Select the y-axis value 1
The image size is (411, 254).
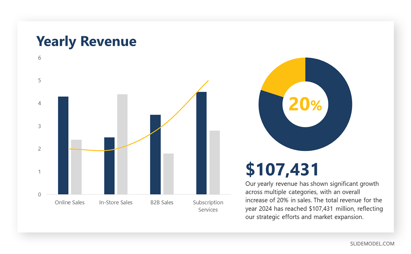coord(39,172)
